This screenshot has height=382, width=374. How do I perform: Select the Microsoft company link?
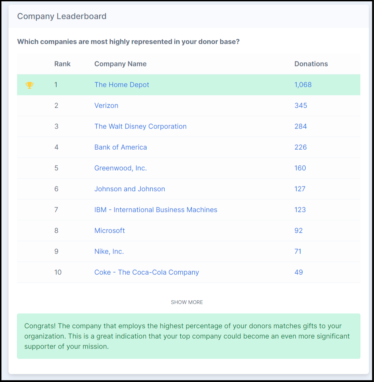(110, 231)
